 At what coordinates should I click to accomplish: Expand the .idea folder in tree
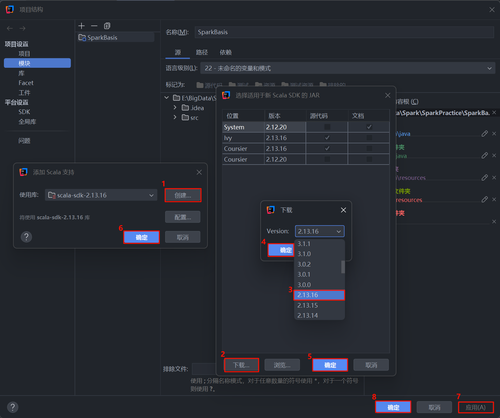[175, 108]
